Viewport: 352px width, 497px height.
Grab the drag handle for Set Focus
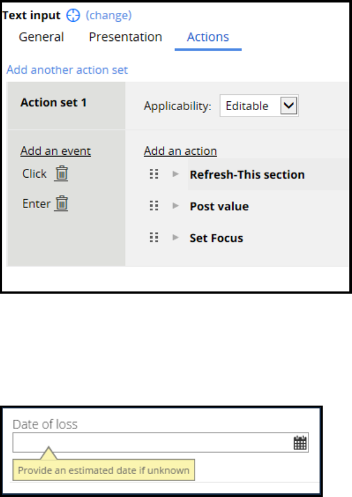(154, 238)
